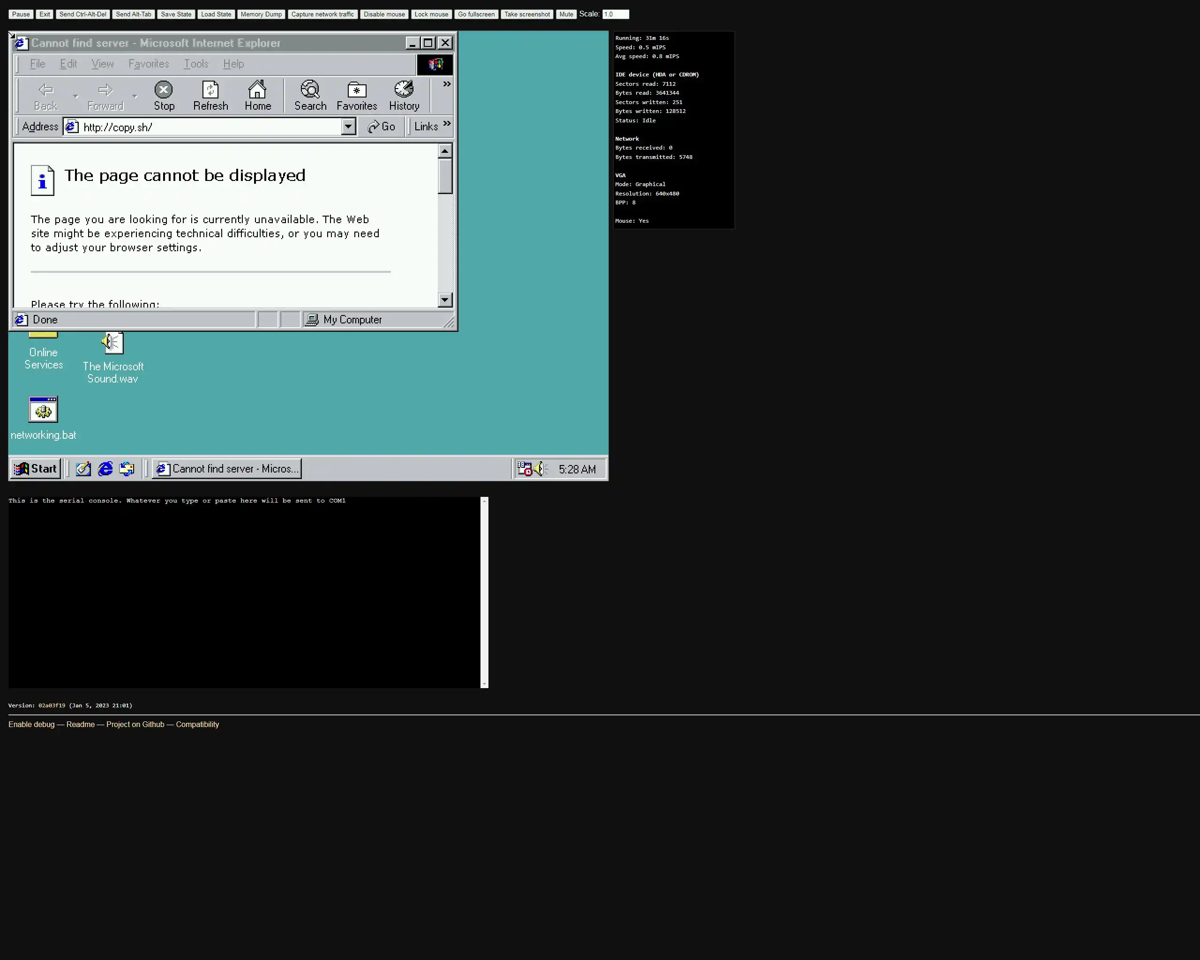The width and height of the screenshot is (1200, 960).
Task: Toggle the Disable mouse button
Action: point(384,14)
